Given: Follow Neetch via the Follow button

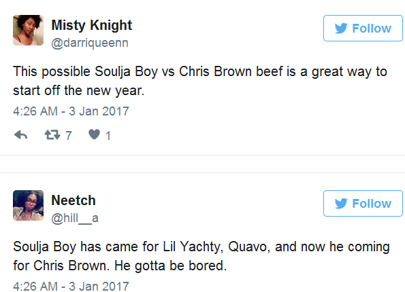Looking at the screenshot, I should point(363,203).
